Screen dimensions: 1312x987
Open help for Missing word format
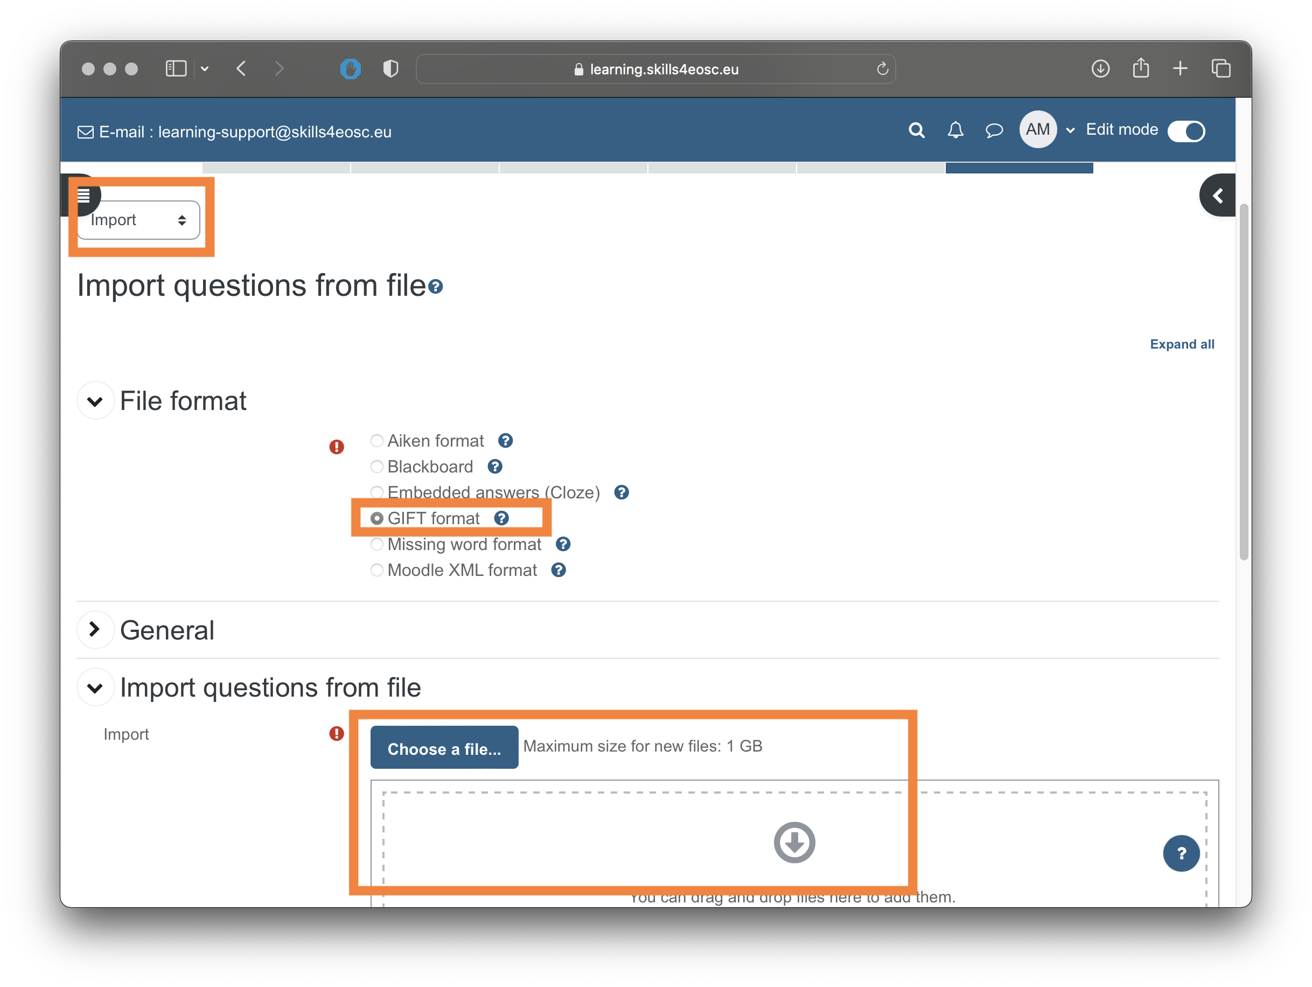pyautogui.click(x=563, y=545)
